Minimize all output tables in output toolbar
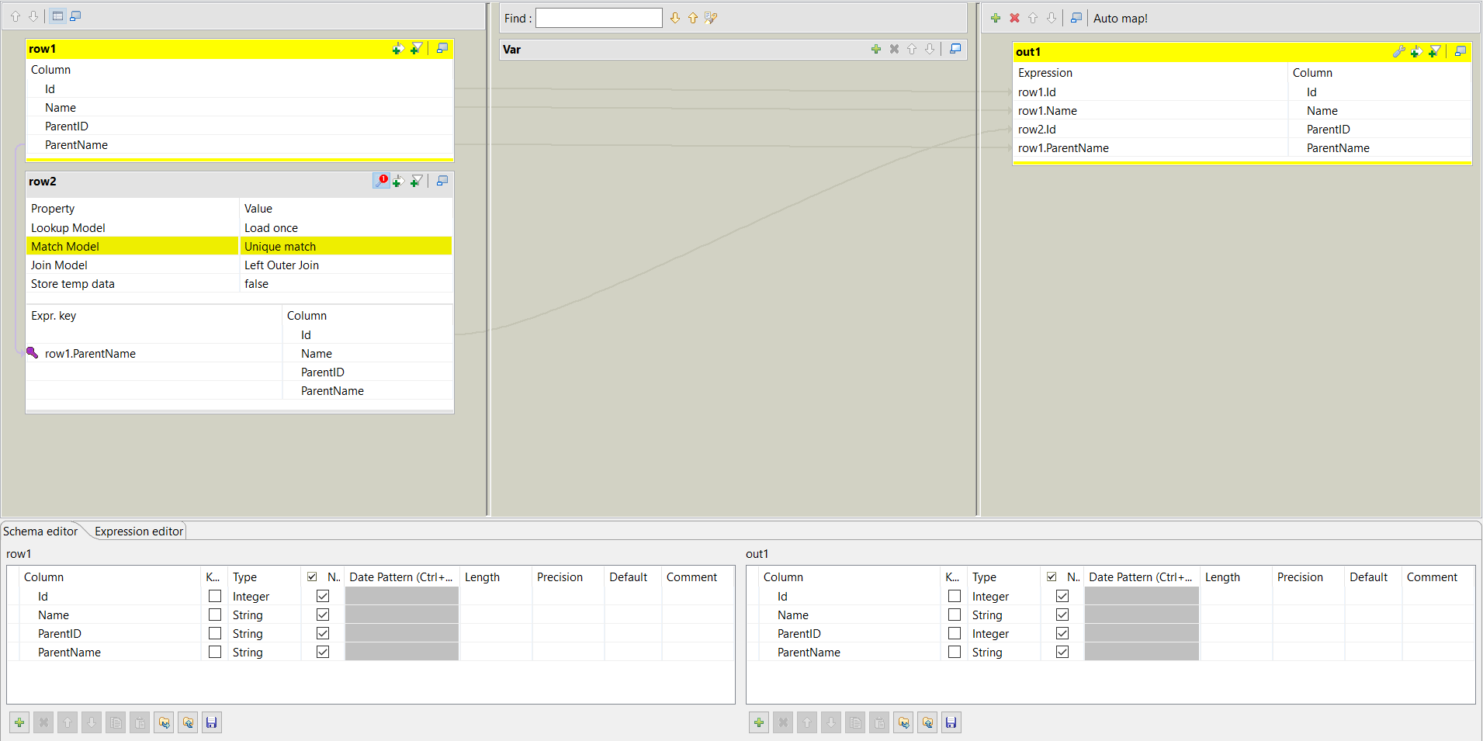1483x741 pixels. pyautogui.click(x=1076, y=18)
